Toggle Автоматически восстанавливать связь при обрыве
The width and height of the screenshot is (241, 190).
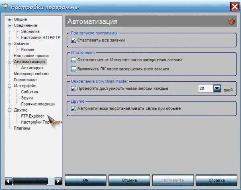(74, 109)
